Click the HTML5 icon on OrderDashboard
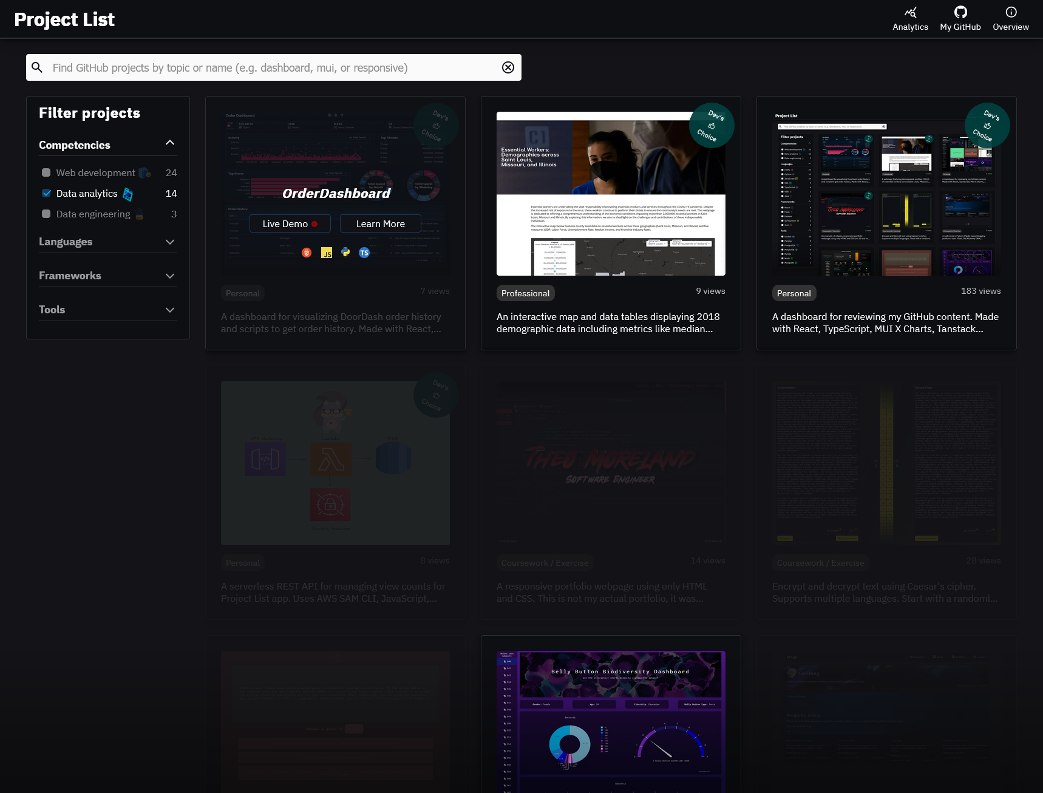The width and height of the screenshot is (1043, 793). (307, 253)
